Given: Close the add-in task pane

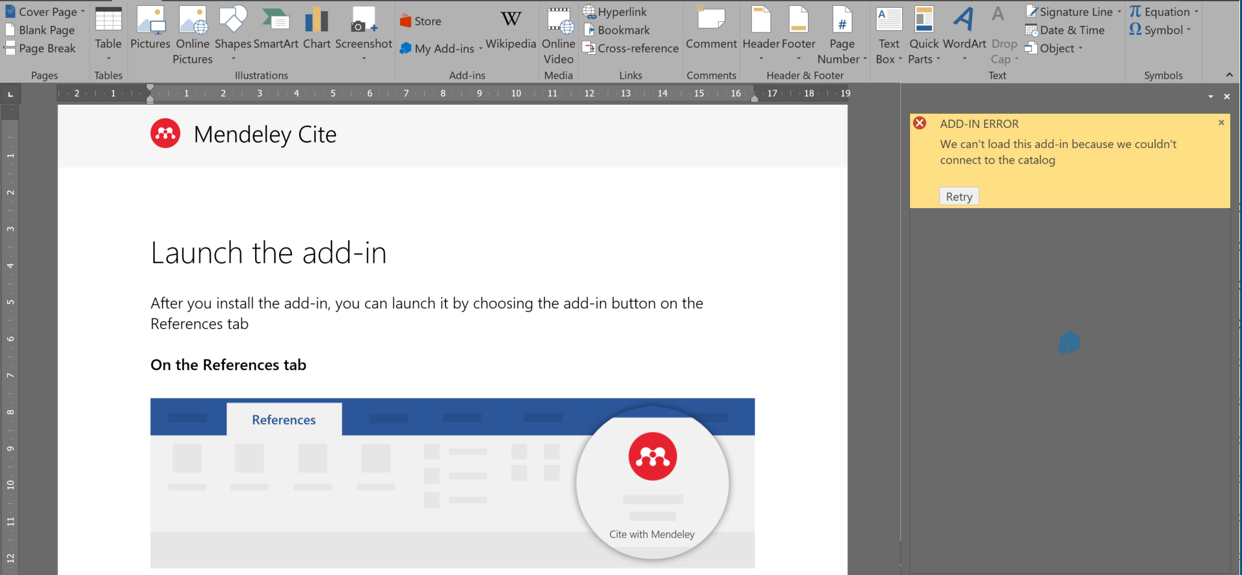Looking at the screenshot, I should pyautogui.click(x=1226, y=96).
